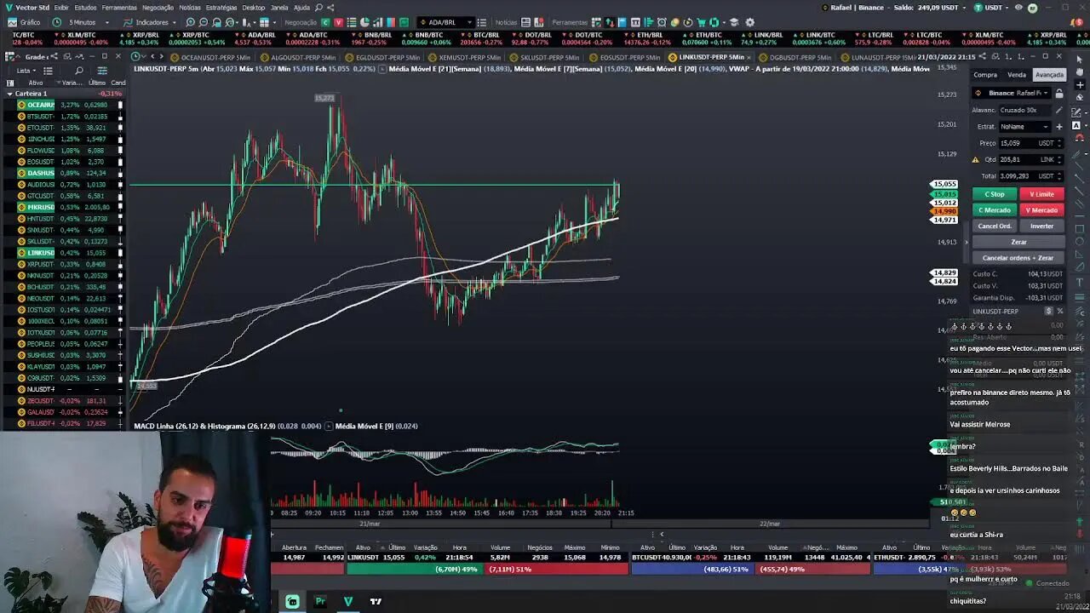This screenshot has width=1090, height=613.
Task: Click the zoom out magnifier icon
Action: point(204,22)
